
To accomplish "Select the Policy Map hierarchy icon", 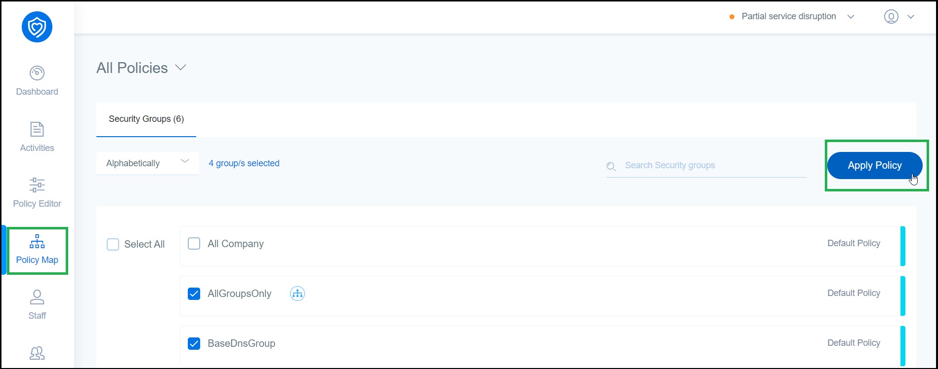I will pyautogui.click(x=37, y=241).
